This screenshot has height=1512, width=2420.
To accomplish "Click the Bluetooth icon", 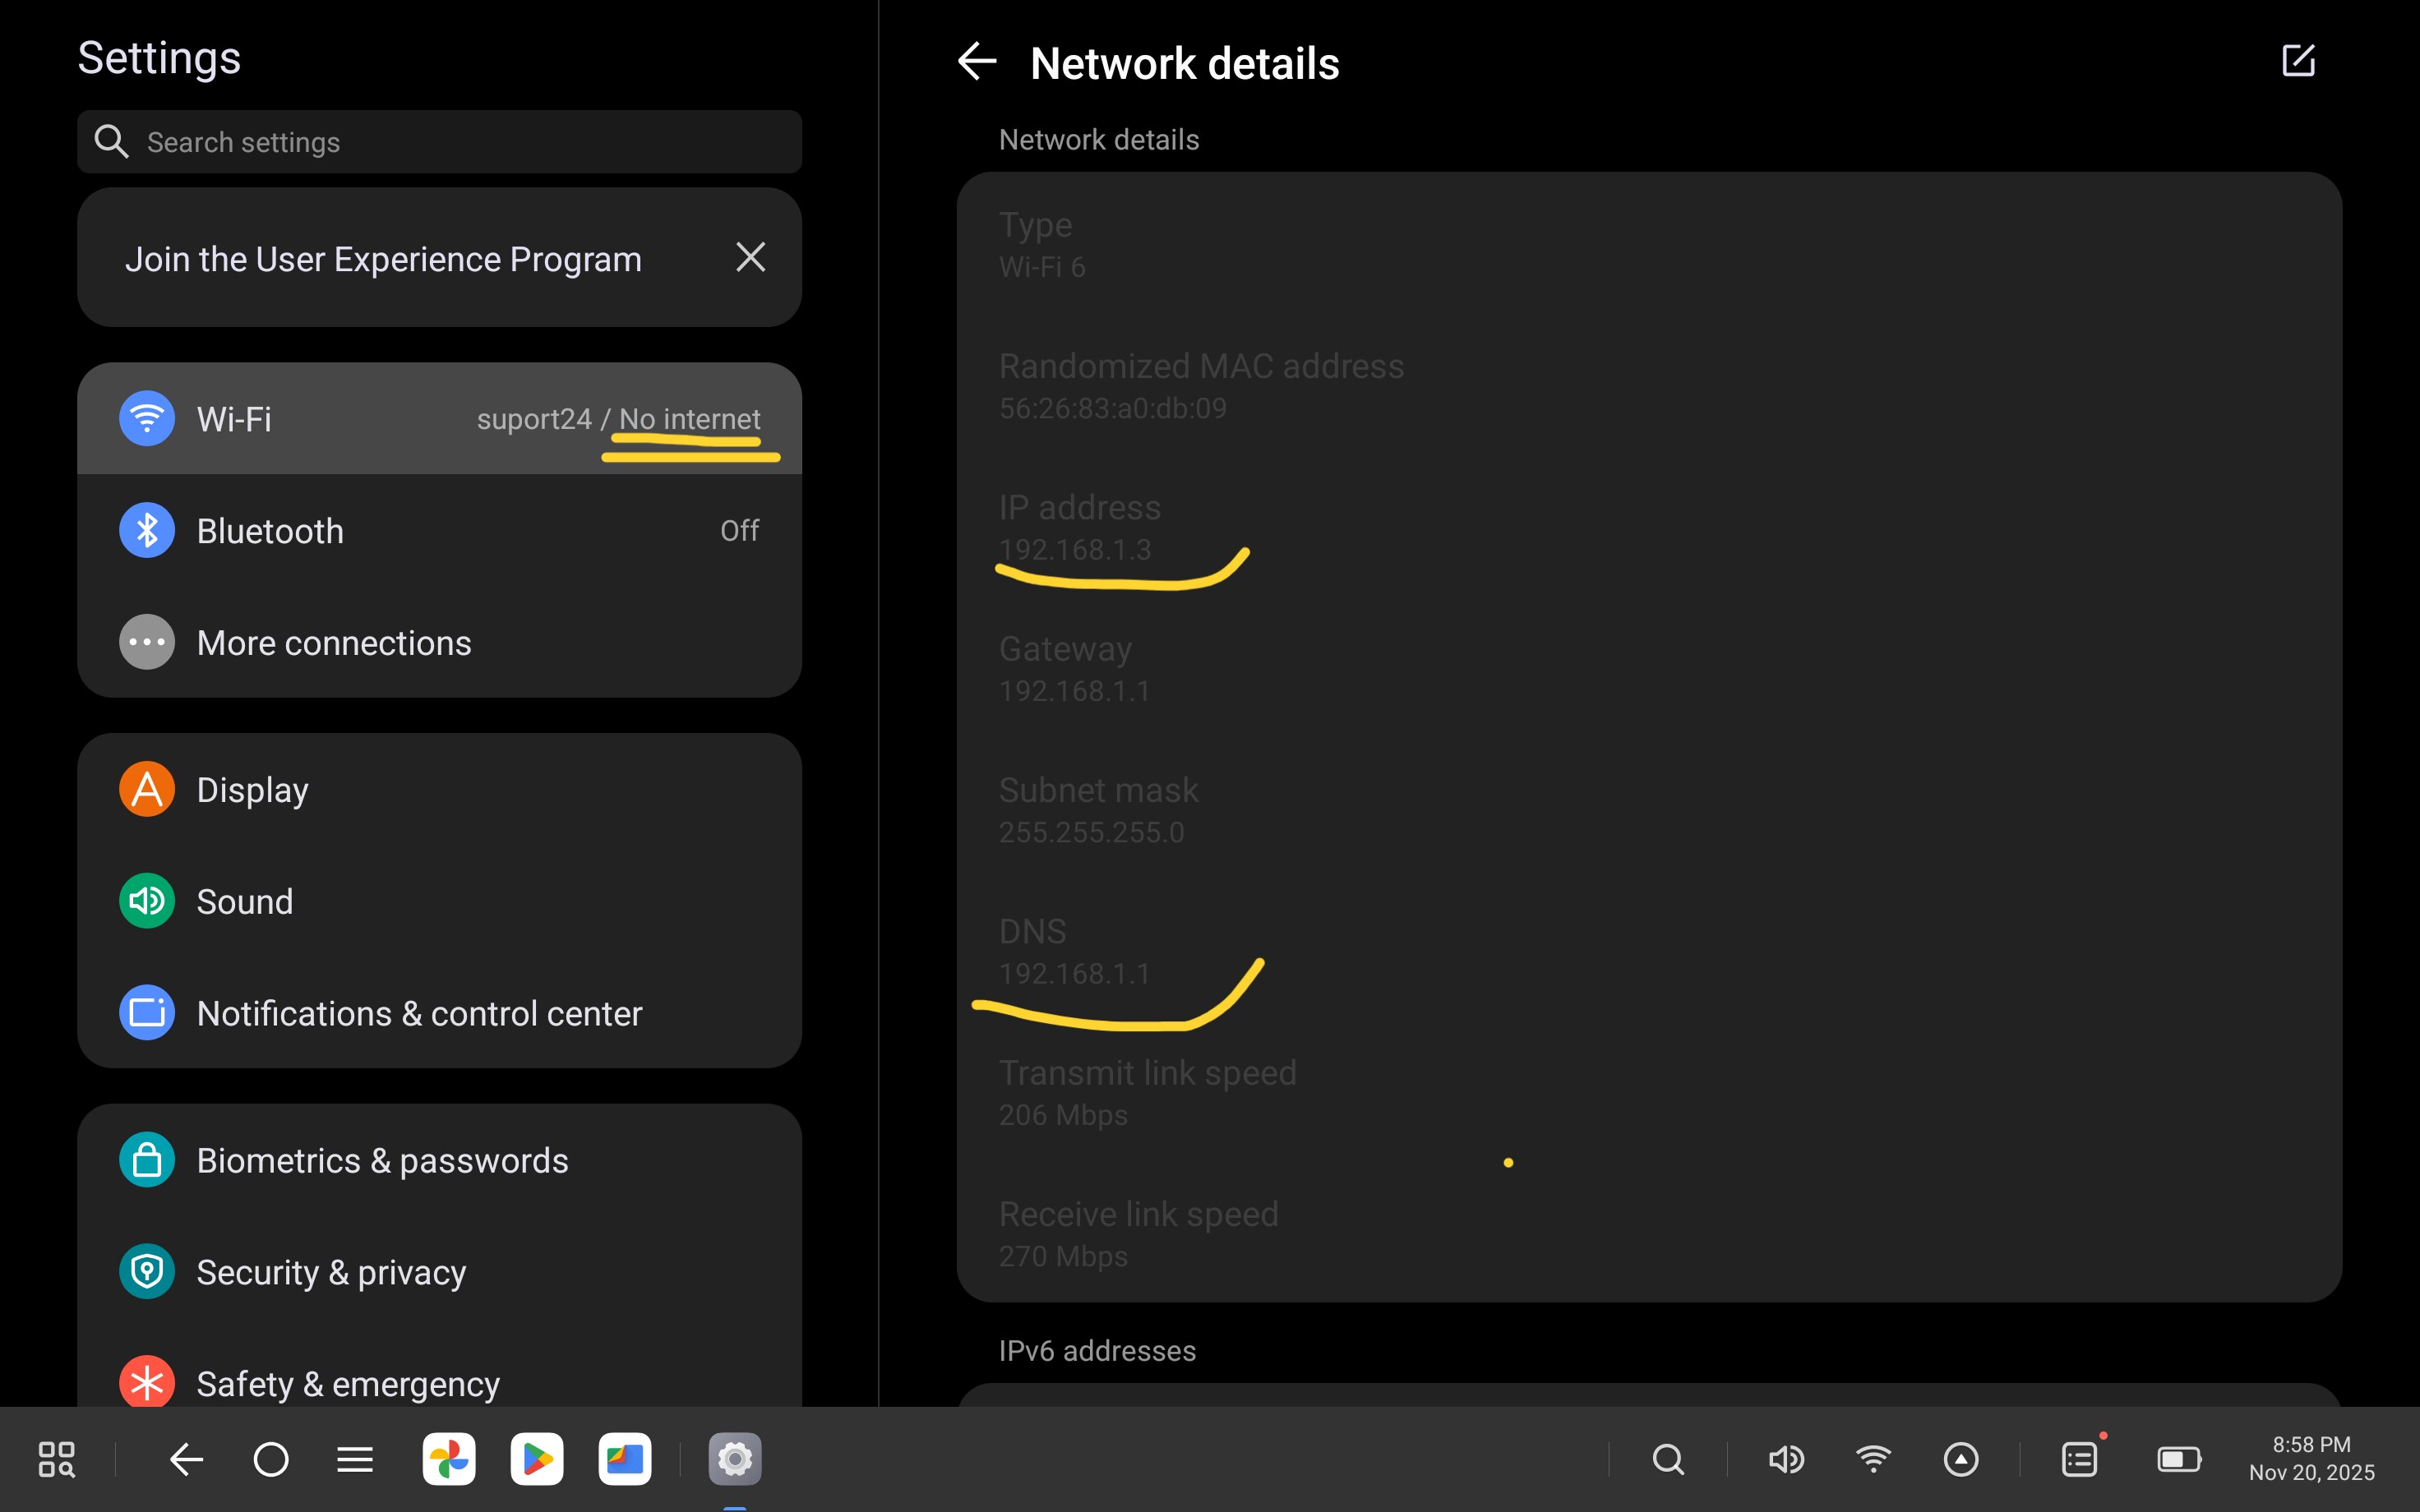I will [x=147, y=530].
